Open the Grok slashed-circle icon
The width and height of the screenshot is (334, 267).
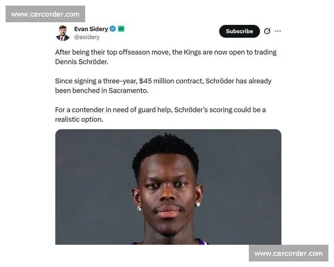point(267,31)
